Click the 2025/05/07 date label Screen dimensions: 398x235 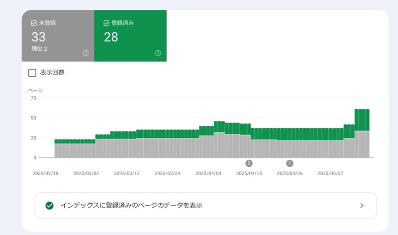pyautogui.click(x=330, y=173)
